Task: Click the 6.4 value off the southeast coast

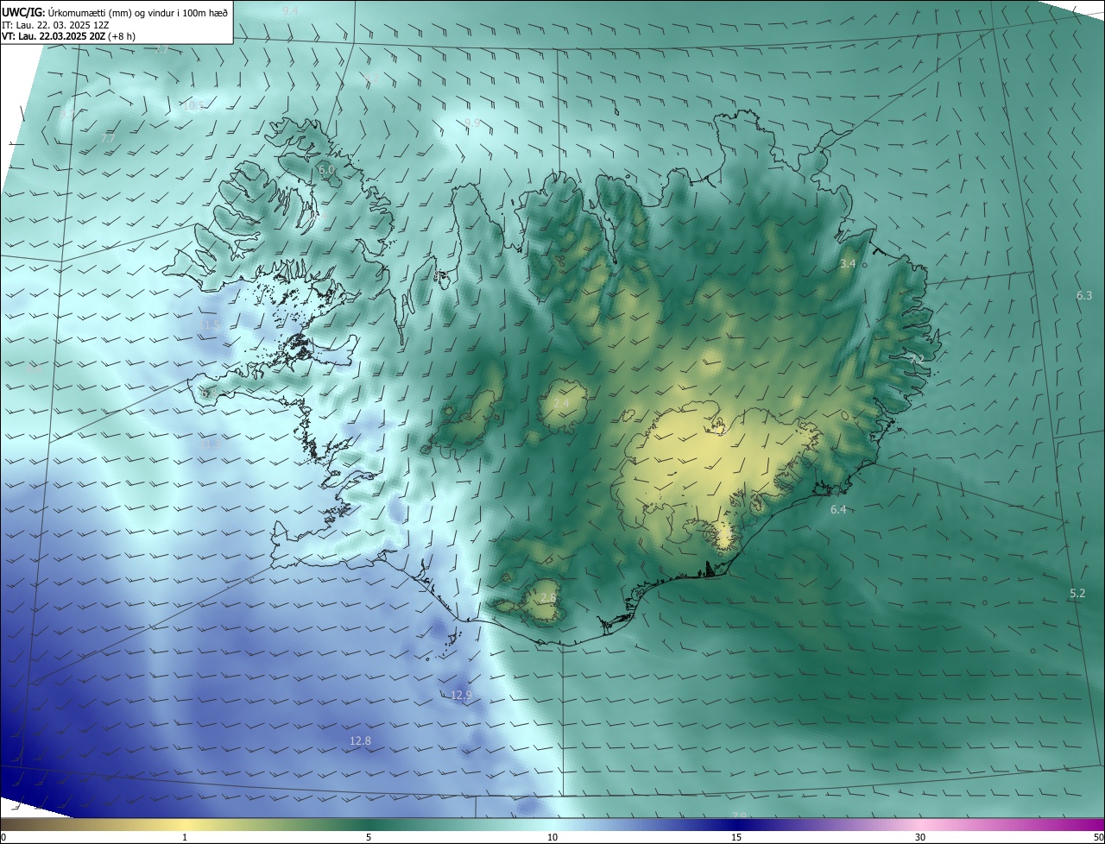Action: click(838, 510)
